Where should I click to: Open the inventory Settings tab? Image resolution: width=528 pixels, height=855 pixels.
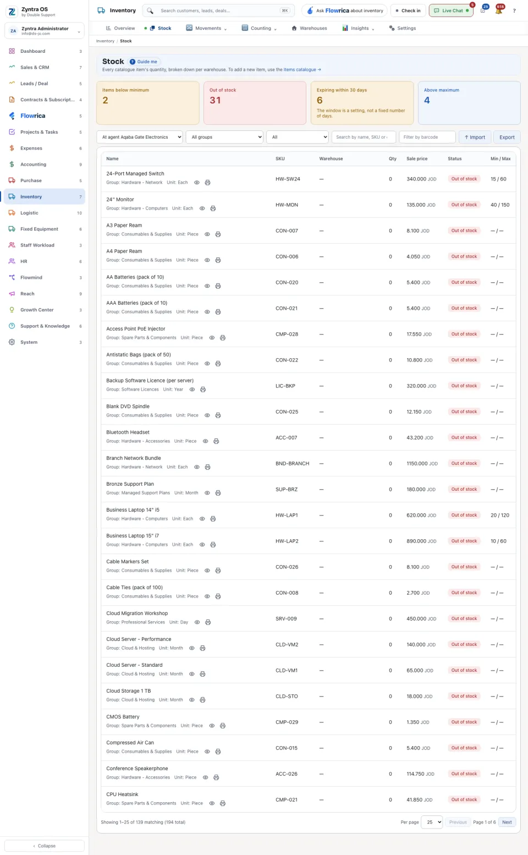click(x=403, y=28)
